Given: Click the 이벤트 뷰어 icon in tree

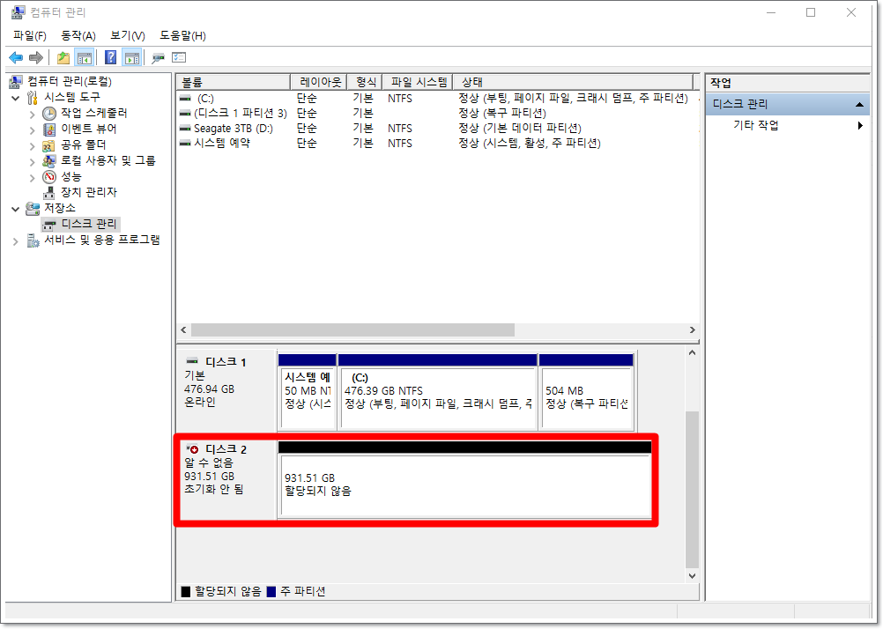Looking at the screenshot, I should point(49,129).
